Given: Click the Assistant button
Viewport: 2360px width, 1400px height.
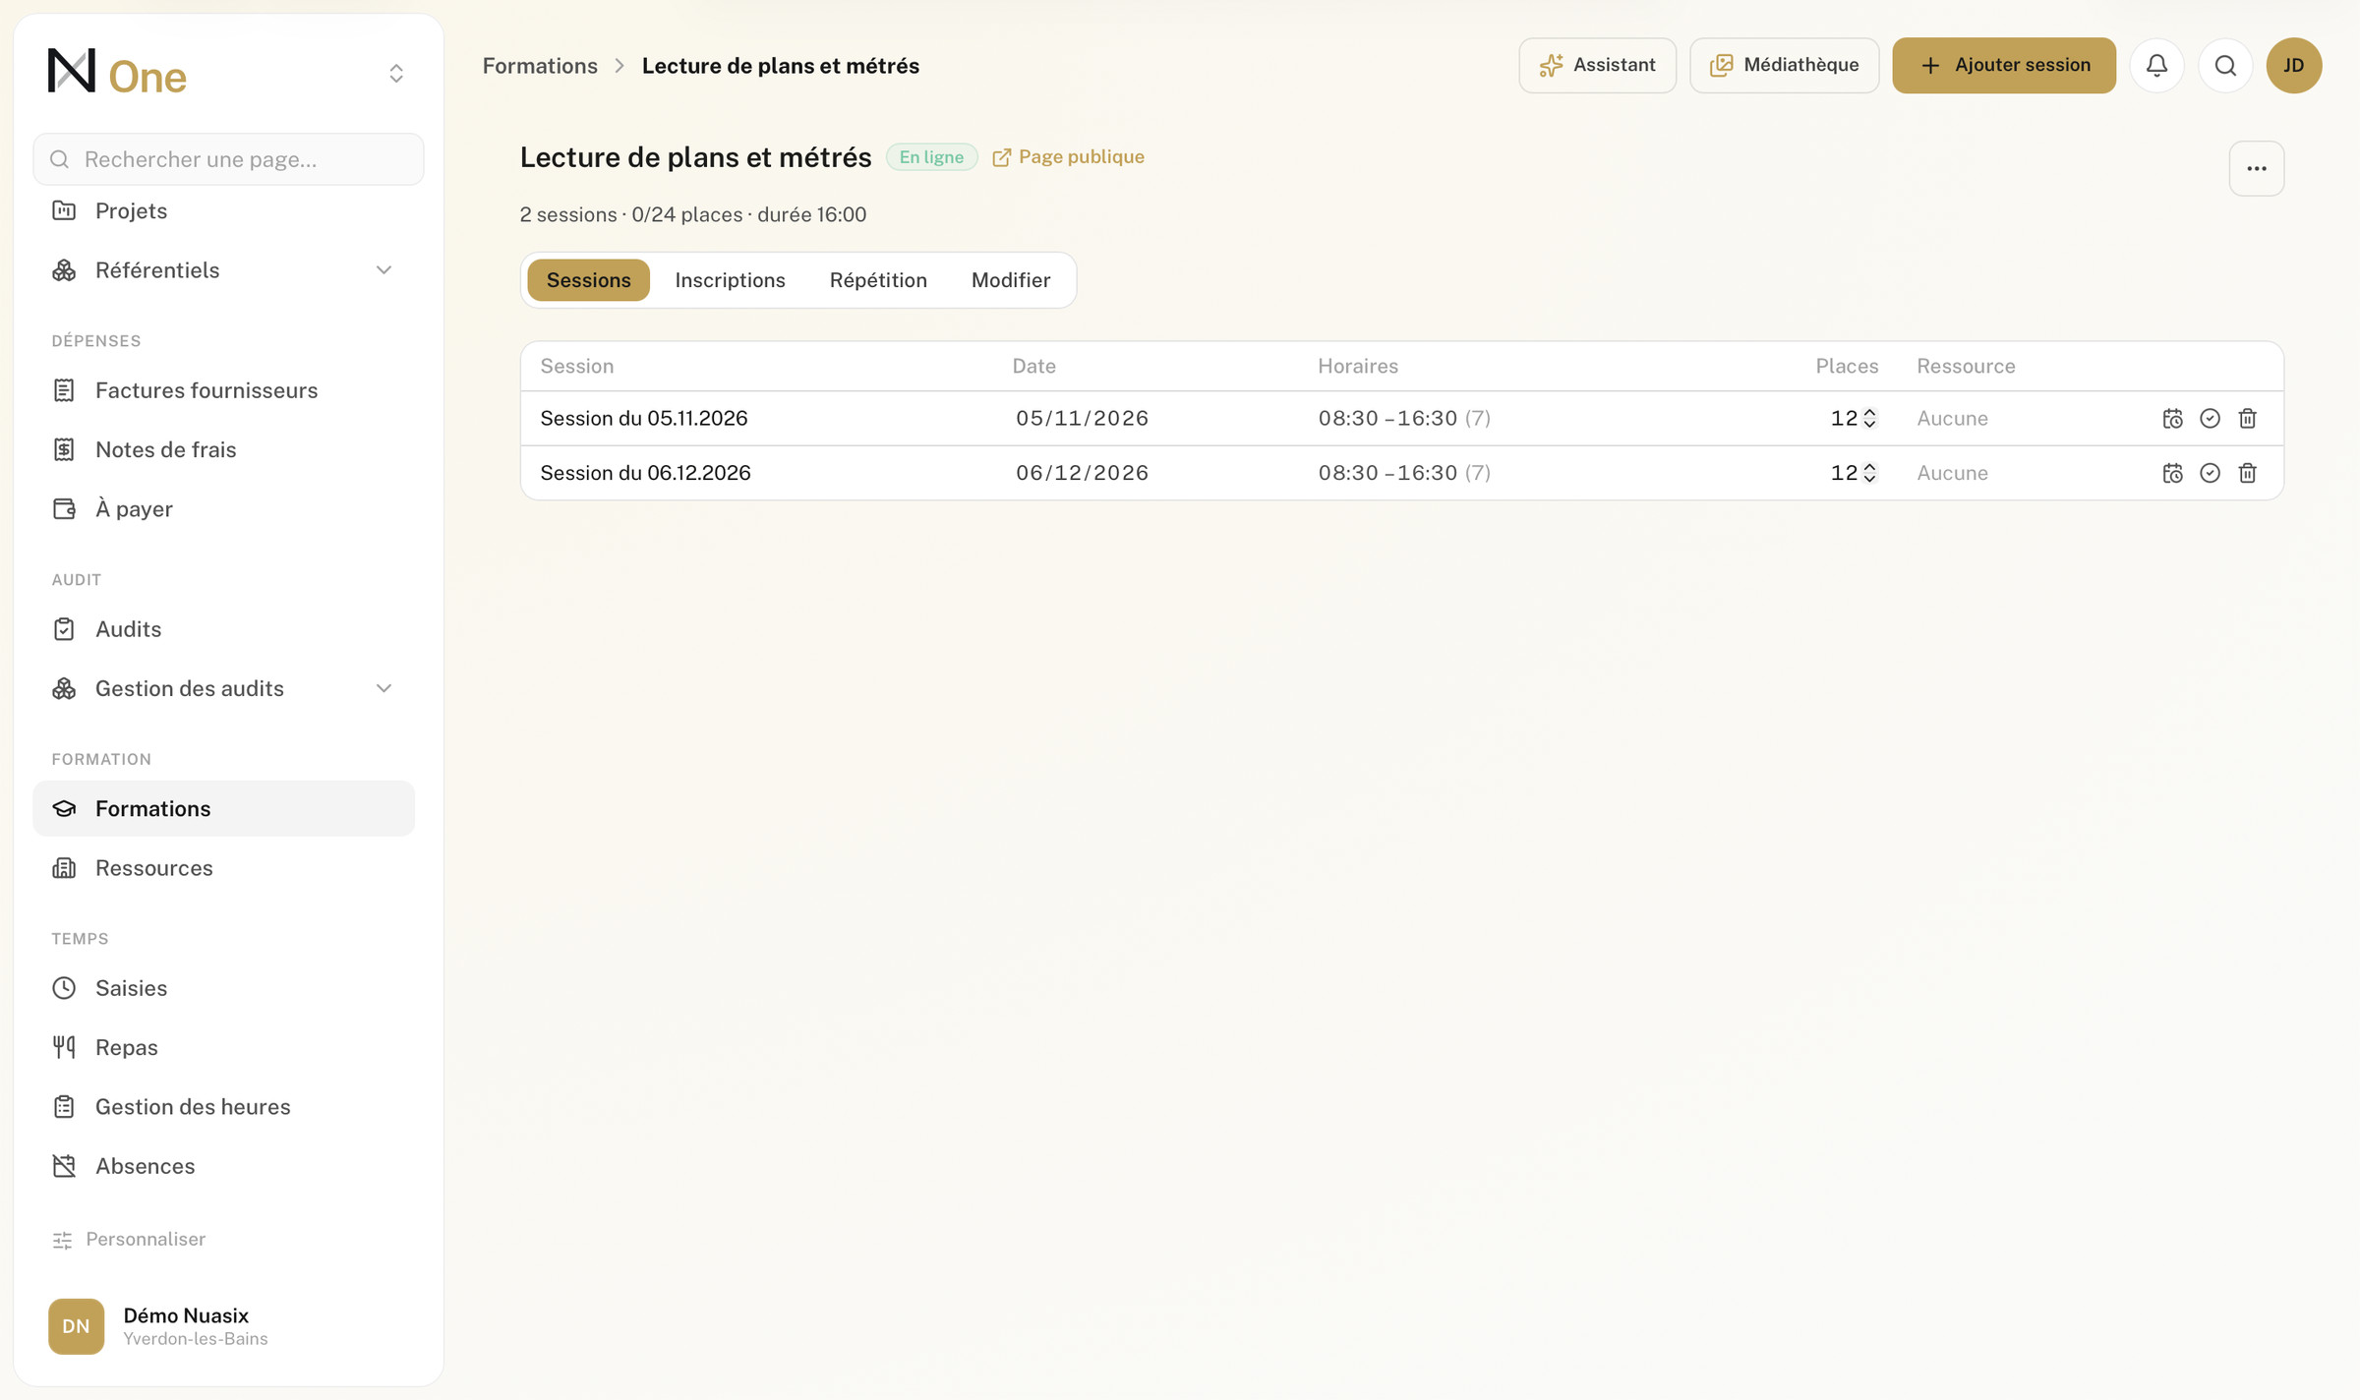Looking at the screenshot, I should 1597,65.
